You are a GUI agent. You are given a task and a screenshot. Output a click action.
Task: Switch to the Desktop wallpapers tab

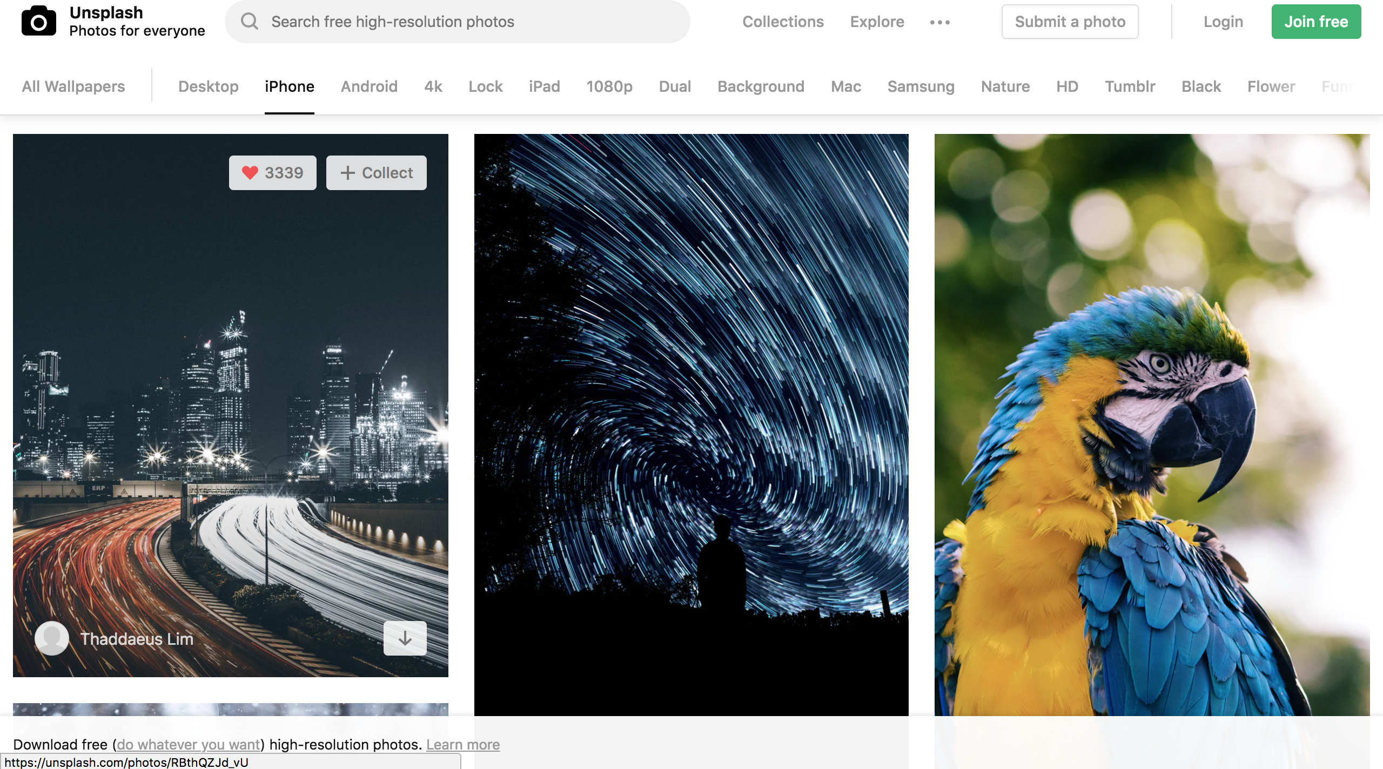click(208, 86)
